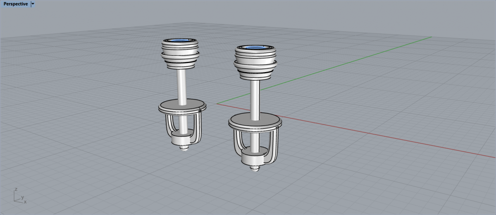Open the Perspective viewport dropdown arrow
Screen dimensions: 496x215
(33, 4)
